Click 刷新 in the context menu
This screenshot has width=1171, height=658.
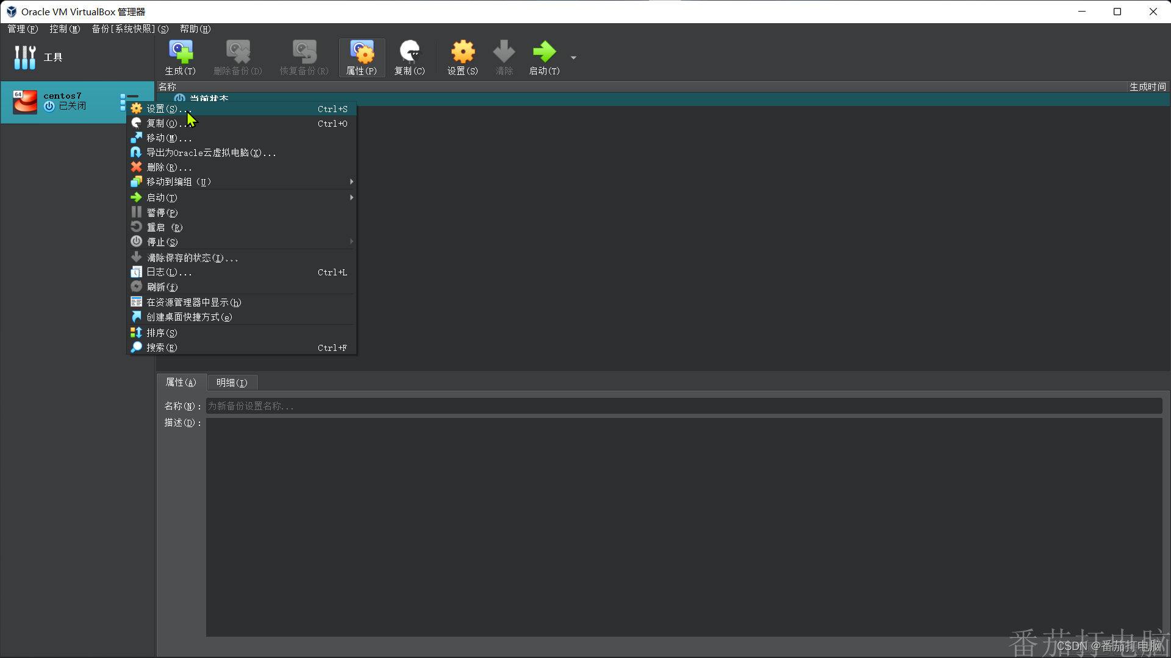[x=242, y=287]
